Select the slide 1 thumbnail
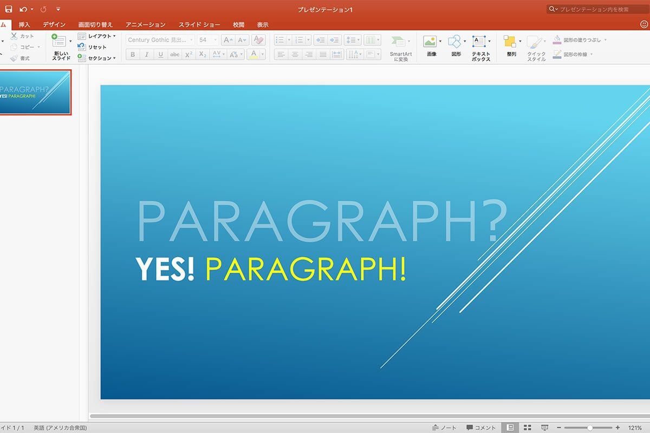This screenshot has height=433, width=650. click(x=35, y=92)
